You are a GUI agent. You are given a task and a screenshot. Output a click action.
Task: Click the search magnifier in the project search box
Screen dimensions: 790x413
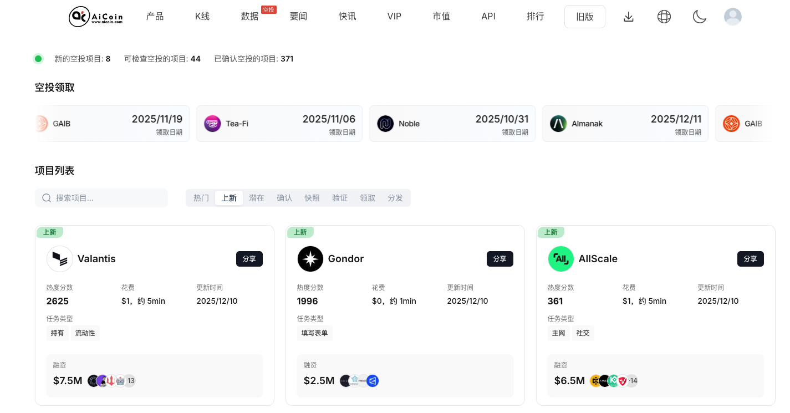point(47,197)
